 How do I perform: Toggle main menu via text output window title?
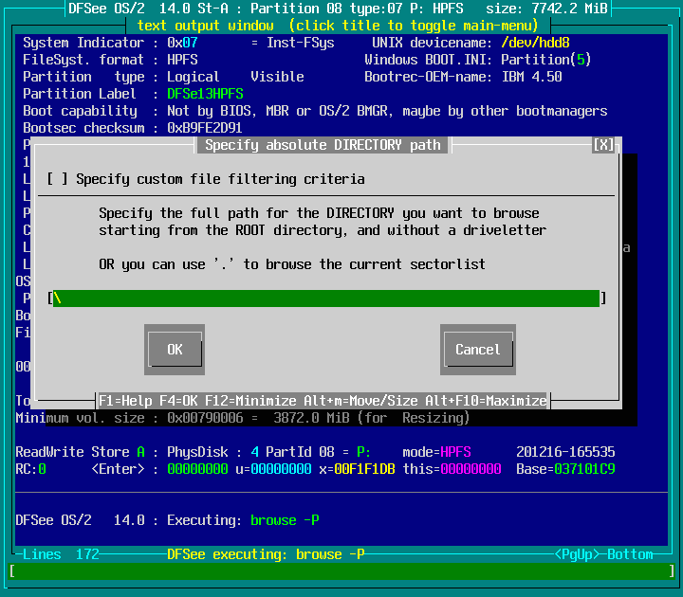pos(341,25)
